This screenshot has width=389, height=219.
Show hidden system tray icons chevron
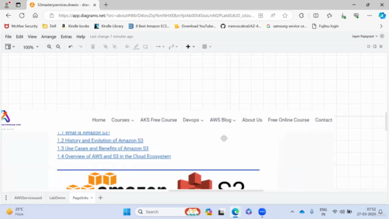(x=292, y=212)
